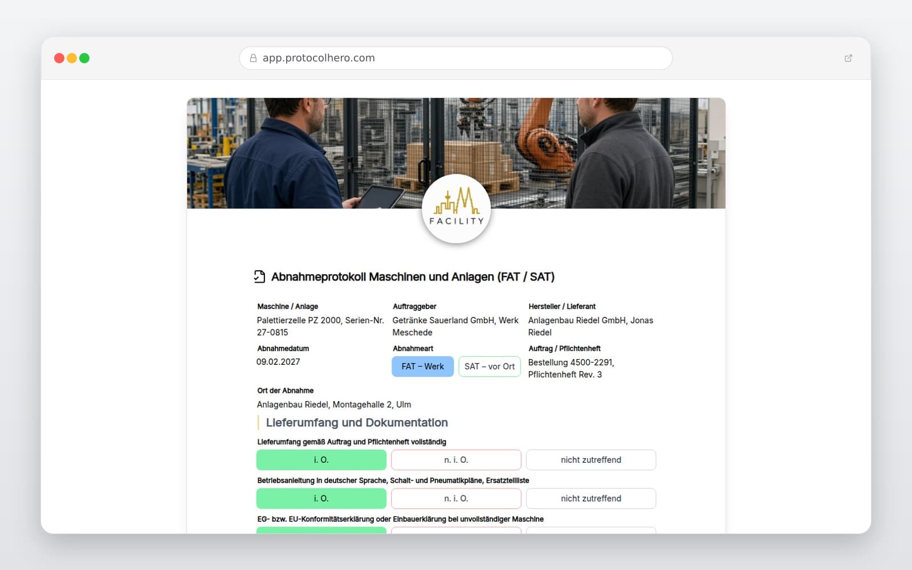The height and width of the screenshot is (570, 912).
Task: Open page in new window icon
Action: 848,58
